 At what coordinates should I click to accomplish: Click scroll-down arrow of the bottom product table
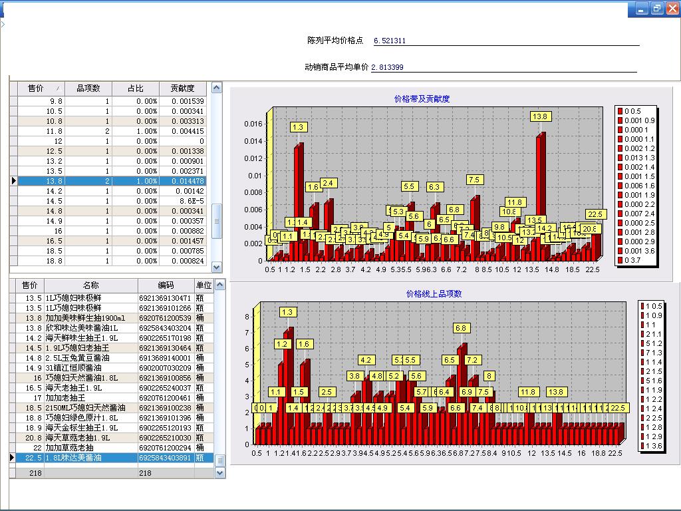(220, 472)
